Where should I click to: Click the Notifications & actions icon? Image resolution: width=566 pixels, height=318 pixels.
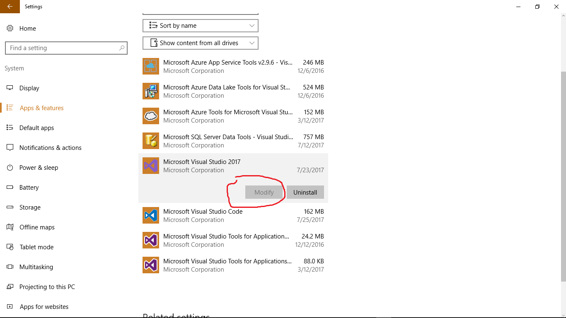(10, 147)
